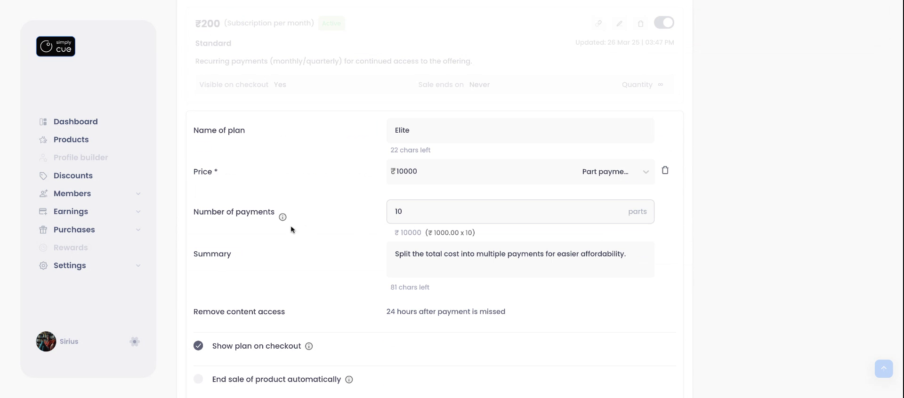Click the pencil edit icon on Standard plan
This screenshot has width=904, height=398.
point(620,24)
